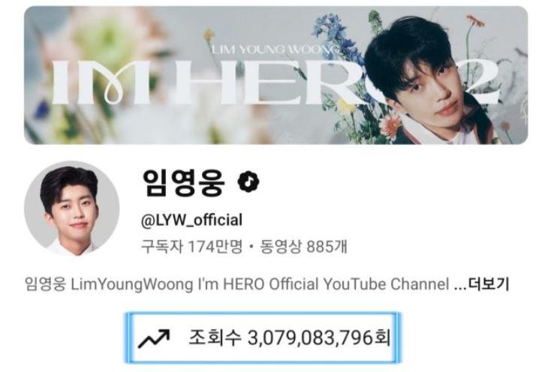The width and height of the screenshot is (548, 372).
Task: Click the large IM letters on banner
Action: coord(101,82)
